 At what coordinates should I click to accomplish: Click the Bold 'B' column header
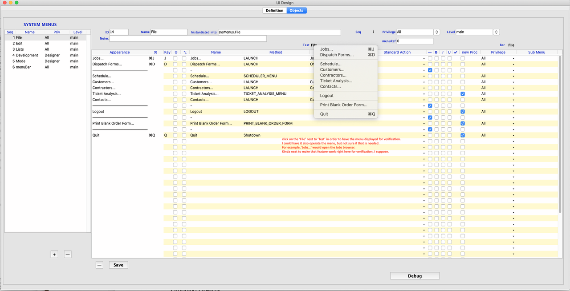point(436,52)
